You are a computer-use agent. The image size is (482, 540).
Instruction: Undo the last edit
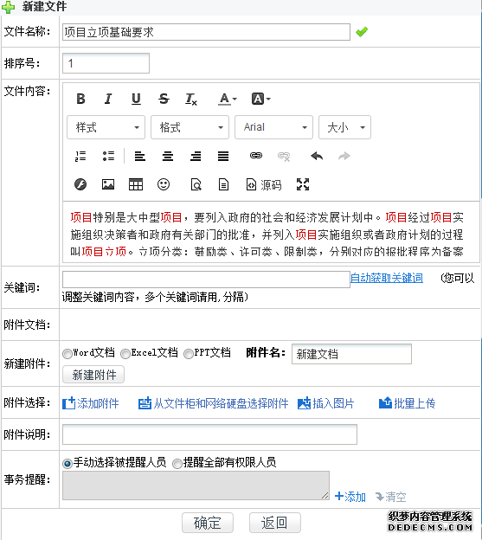(x=317, y=156)
